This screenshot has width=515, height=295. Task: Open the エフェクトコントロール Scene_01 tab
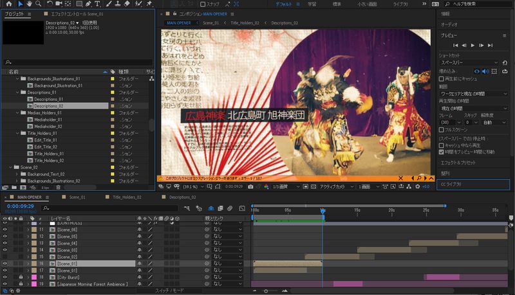click(76, 13)
